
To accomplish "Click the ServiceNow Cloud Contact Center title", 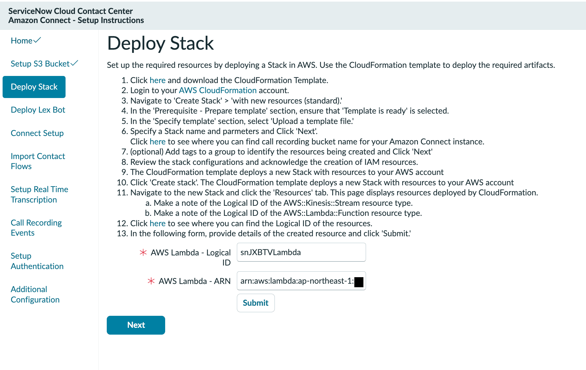I will (70, 11).
